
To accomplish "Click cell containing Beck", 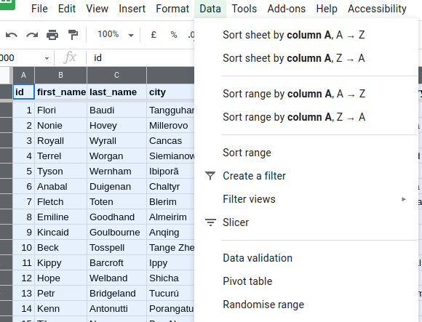I will (x=61, y=248).
